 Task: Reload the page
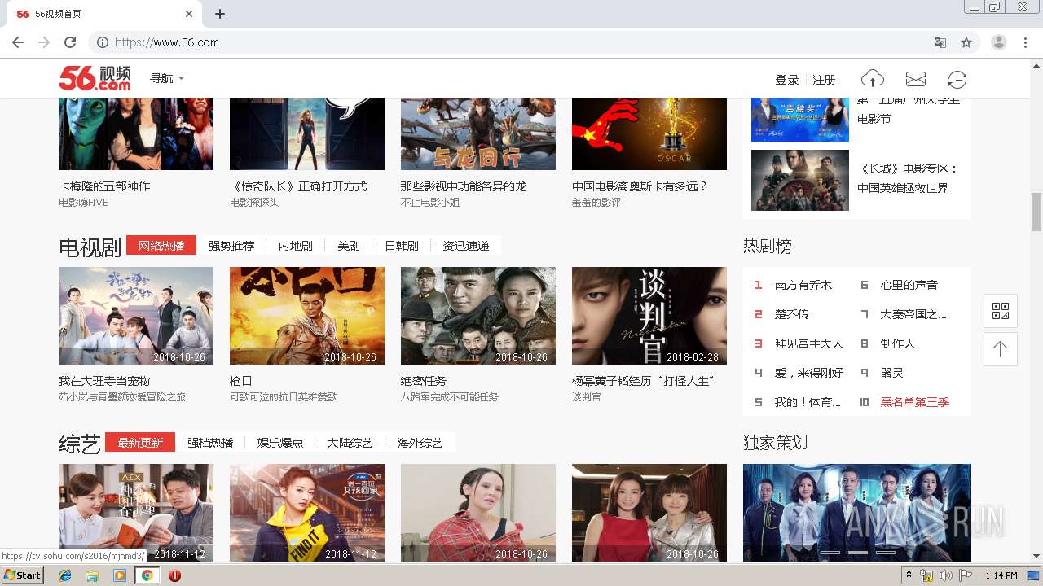pyautogui.click(x=70, y=42)
